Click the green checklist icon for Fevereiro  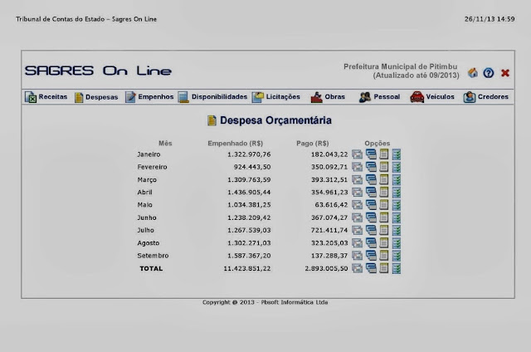pos(397,167)
